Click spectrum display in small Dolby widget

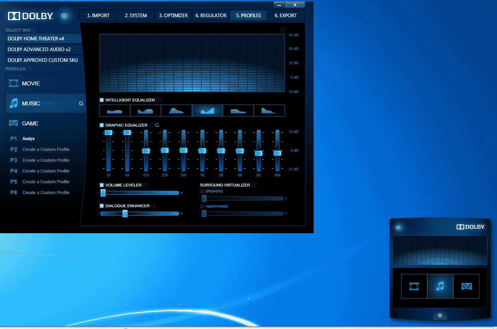coord(440,250)
